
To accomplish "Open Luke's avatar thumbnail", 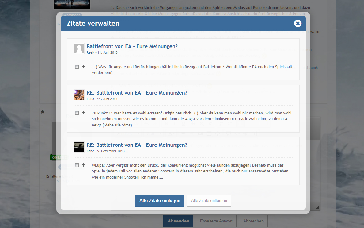I will click(x=79, y=95).
